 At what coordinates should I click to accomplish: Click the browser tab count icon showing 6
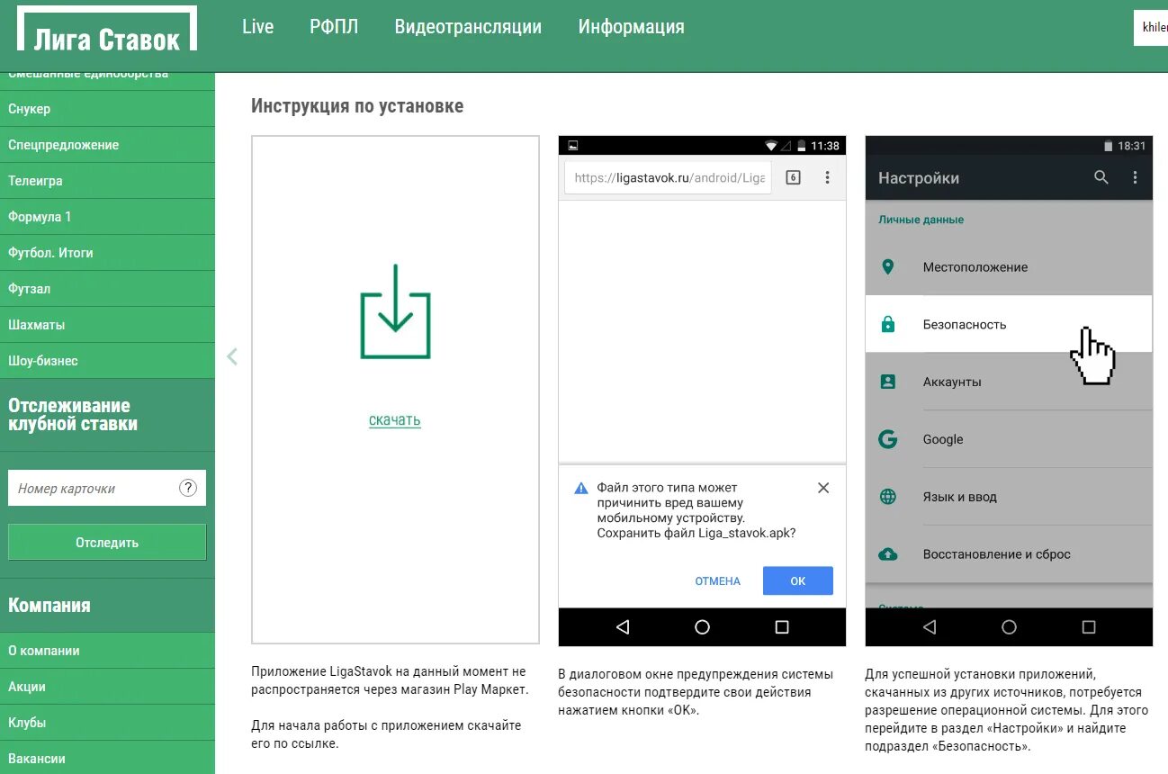[793, 177]
